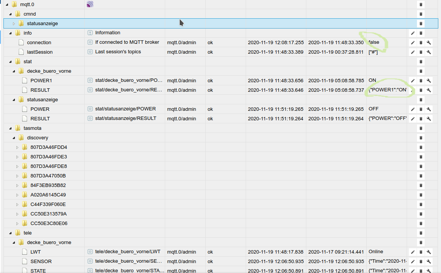Edit the LWT state object
Viewport: 441px width, 273px height.
pos(413,252)
